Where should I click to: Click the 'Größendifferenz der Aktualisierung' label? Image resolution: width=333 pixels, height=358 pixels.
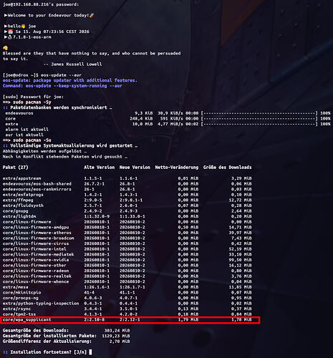coord(47,342)
